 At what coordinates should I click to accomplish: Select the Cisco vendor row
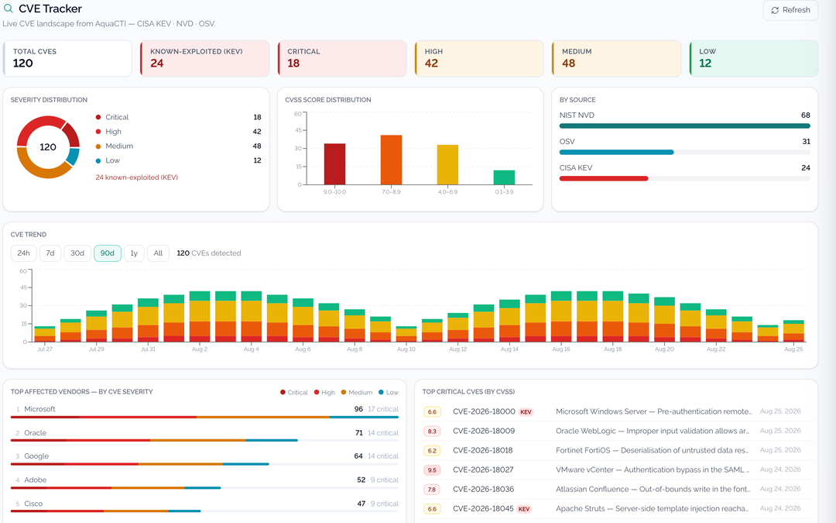point(204,505)
